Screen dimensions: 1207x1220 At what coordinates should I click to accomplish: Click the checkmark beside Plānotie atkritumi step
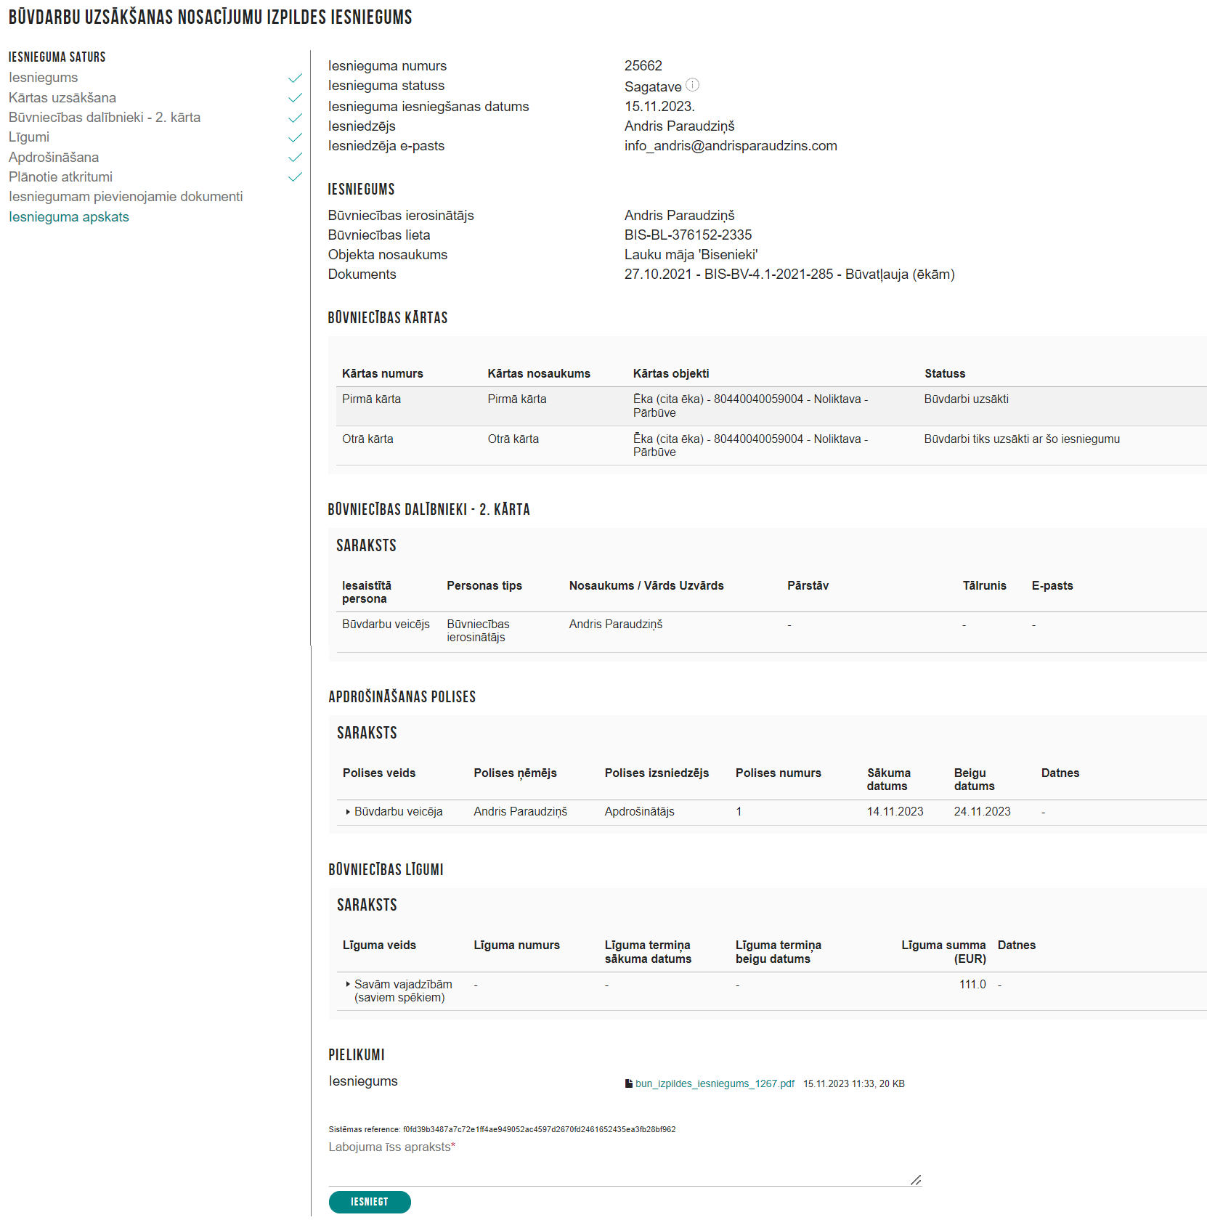(x=295, y=177)
